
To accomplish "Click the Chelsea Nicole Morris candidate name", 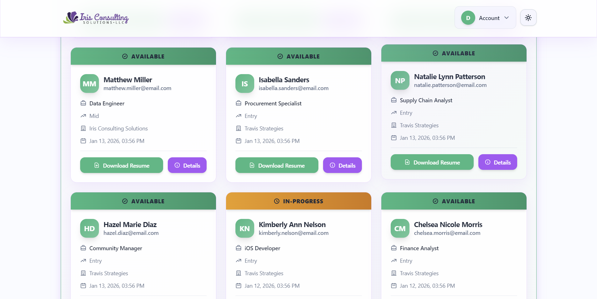I will click(448, 225).
